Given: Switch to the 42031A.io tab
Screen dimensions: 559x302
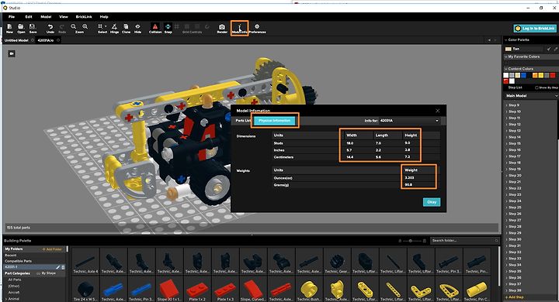Looking at the screenshot, I should point(46,40).
